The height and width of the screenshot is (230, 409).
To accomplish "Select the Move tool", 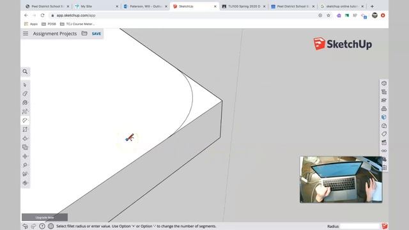I will (25, 156).
